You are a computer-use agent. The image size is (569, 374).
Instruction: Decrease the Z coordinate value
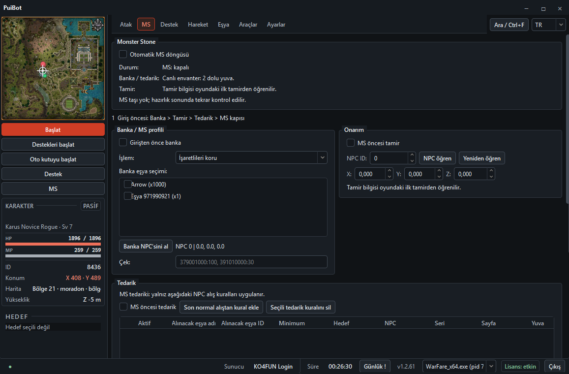coord(491,177)
